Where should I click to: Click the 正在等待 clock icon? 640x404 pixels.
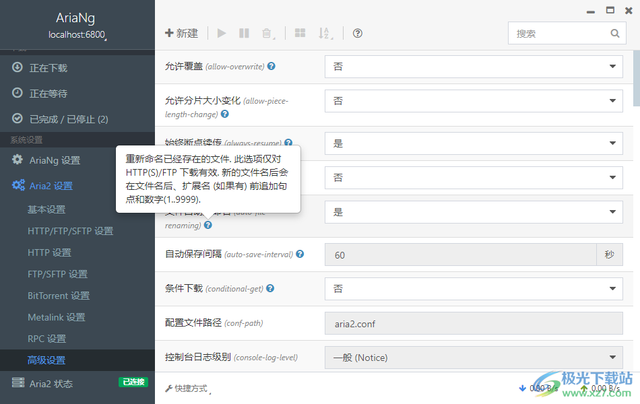coord(17,93)
